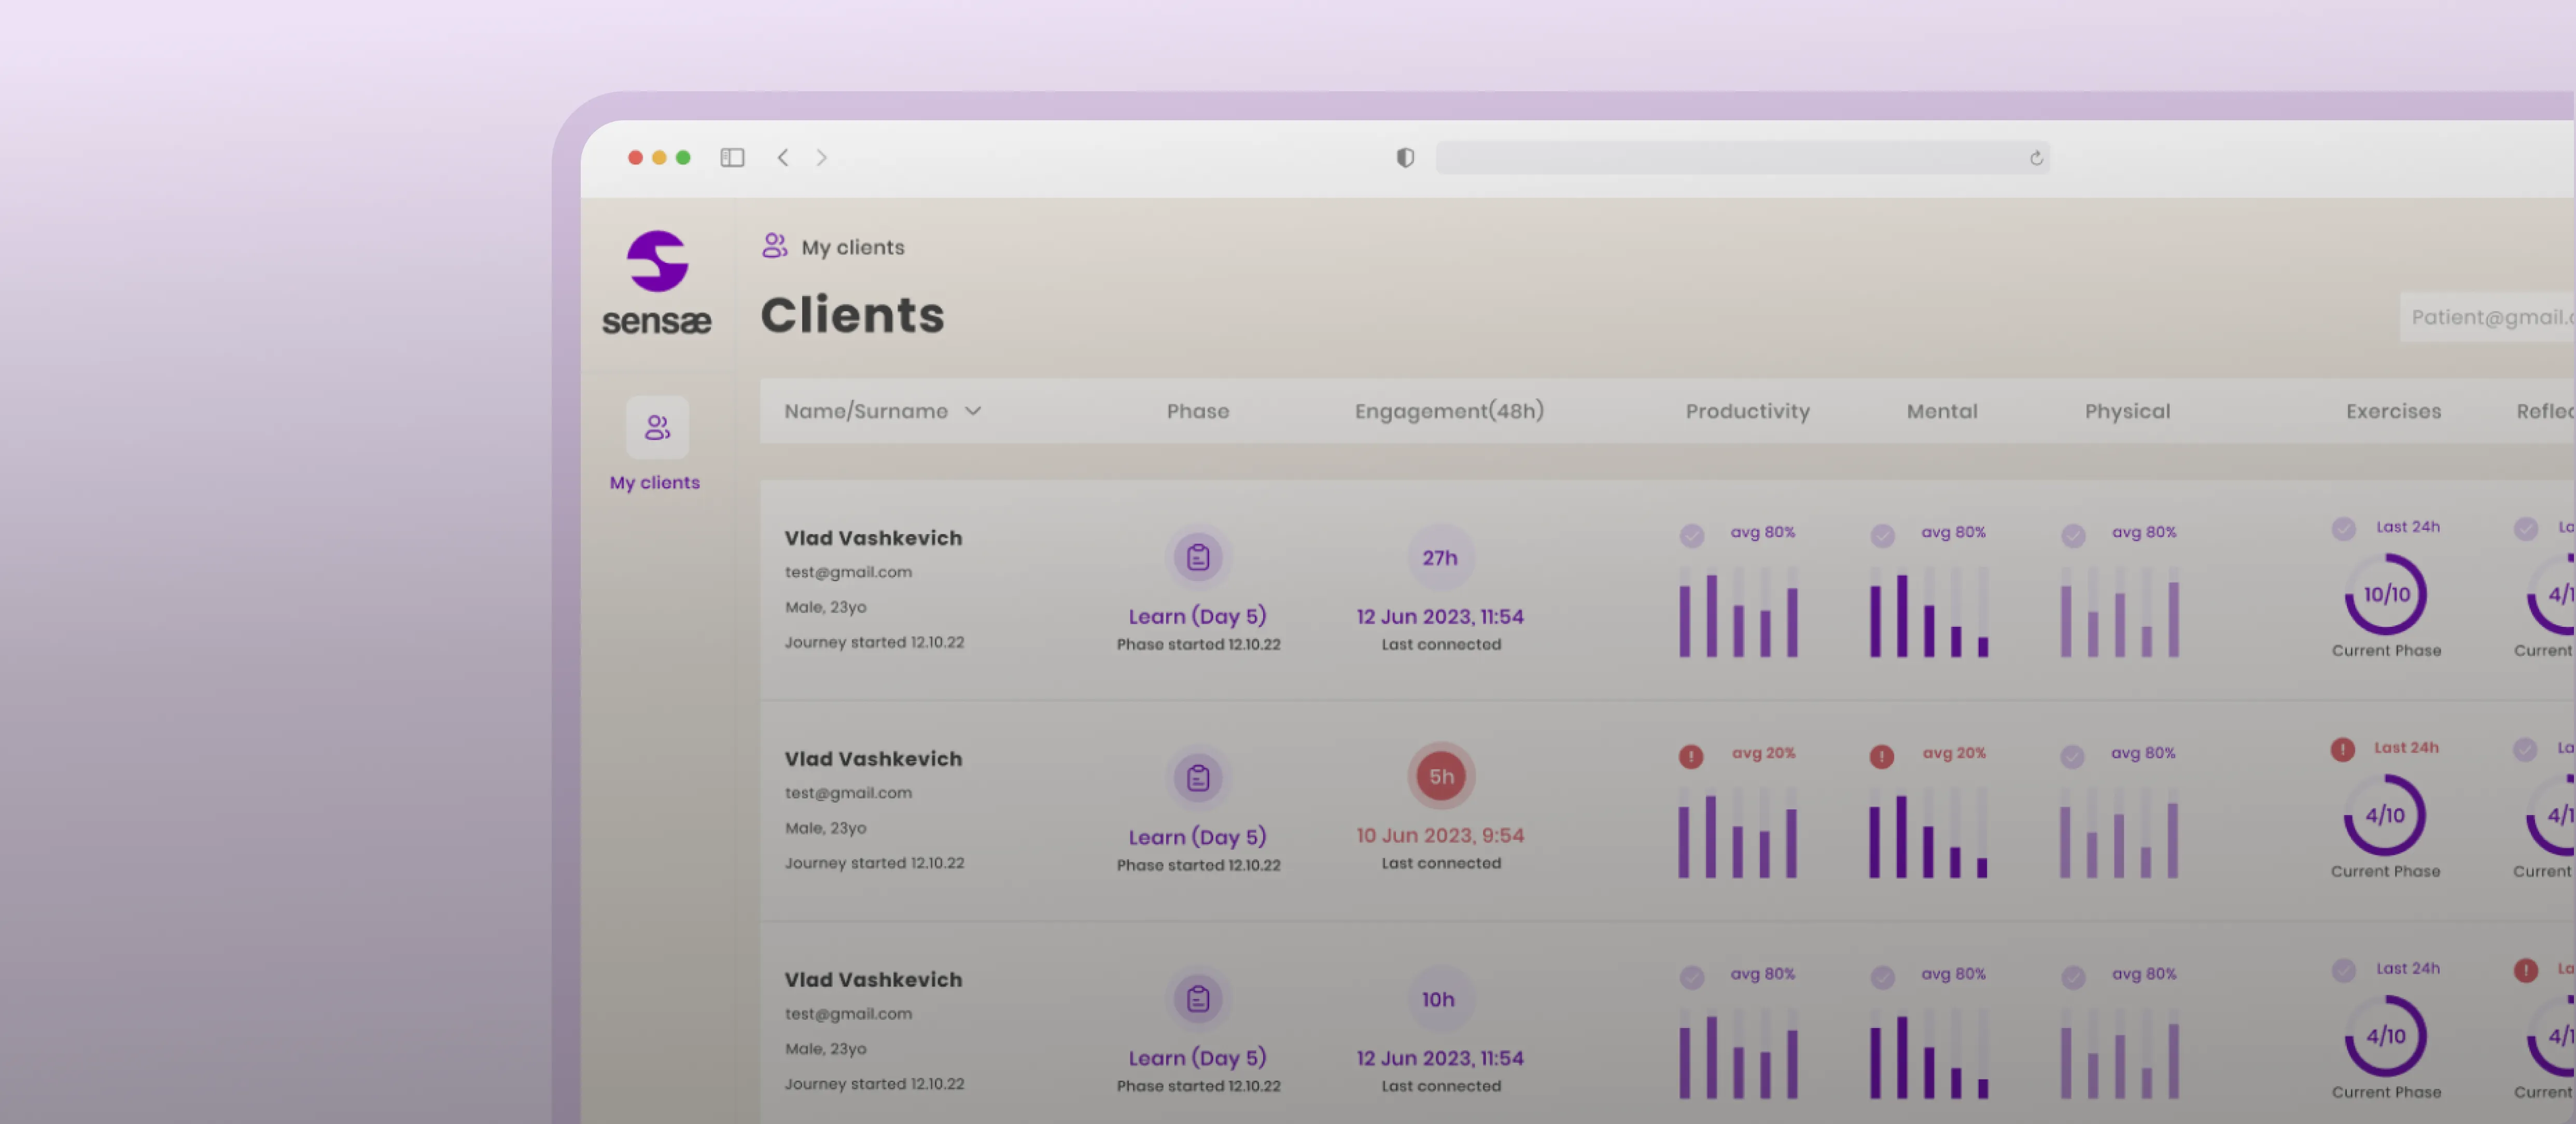Click the My clients breadcrumb icon

774,246
